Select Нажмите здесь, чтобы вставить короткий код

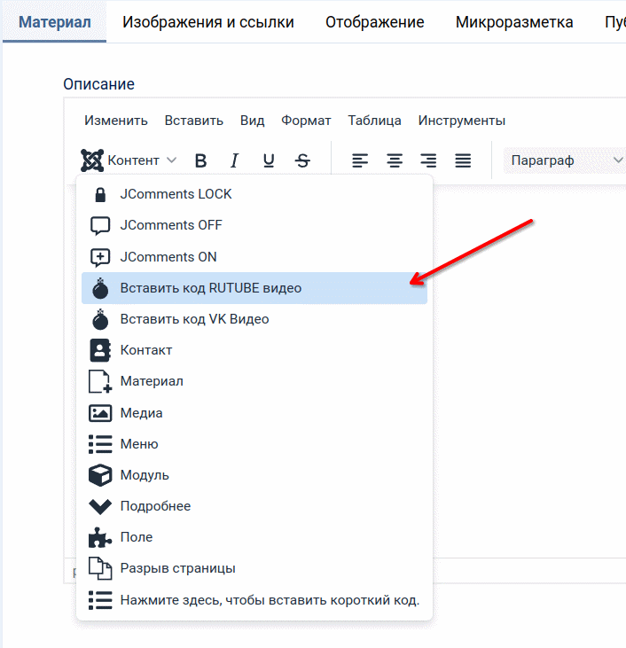254,600
